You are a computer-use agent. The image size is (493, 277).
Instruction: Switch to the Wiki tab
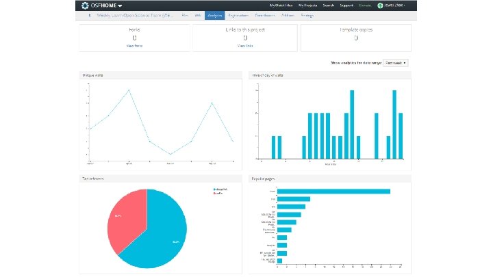198,15
